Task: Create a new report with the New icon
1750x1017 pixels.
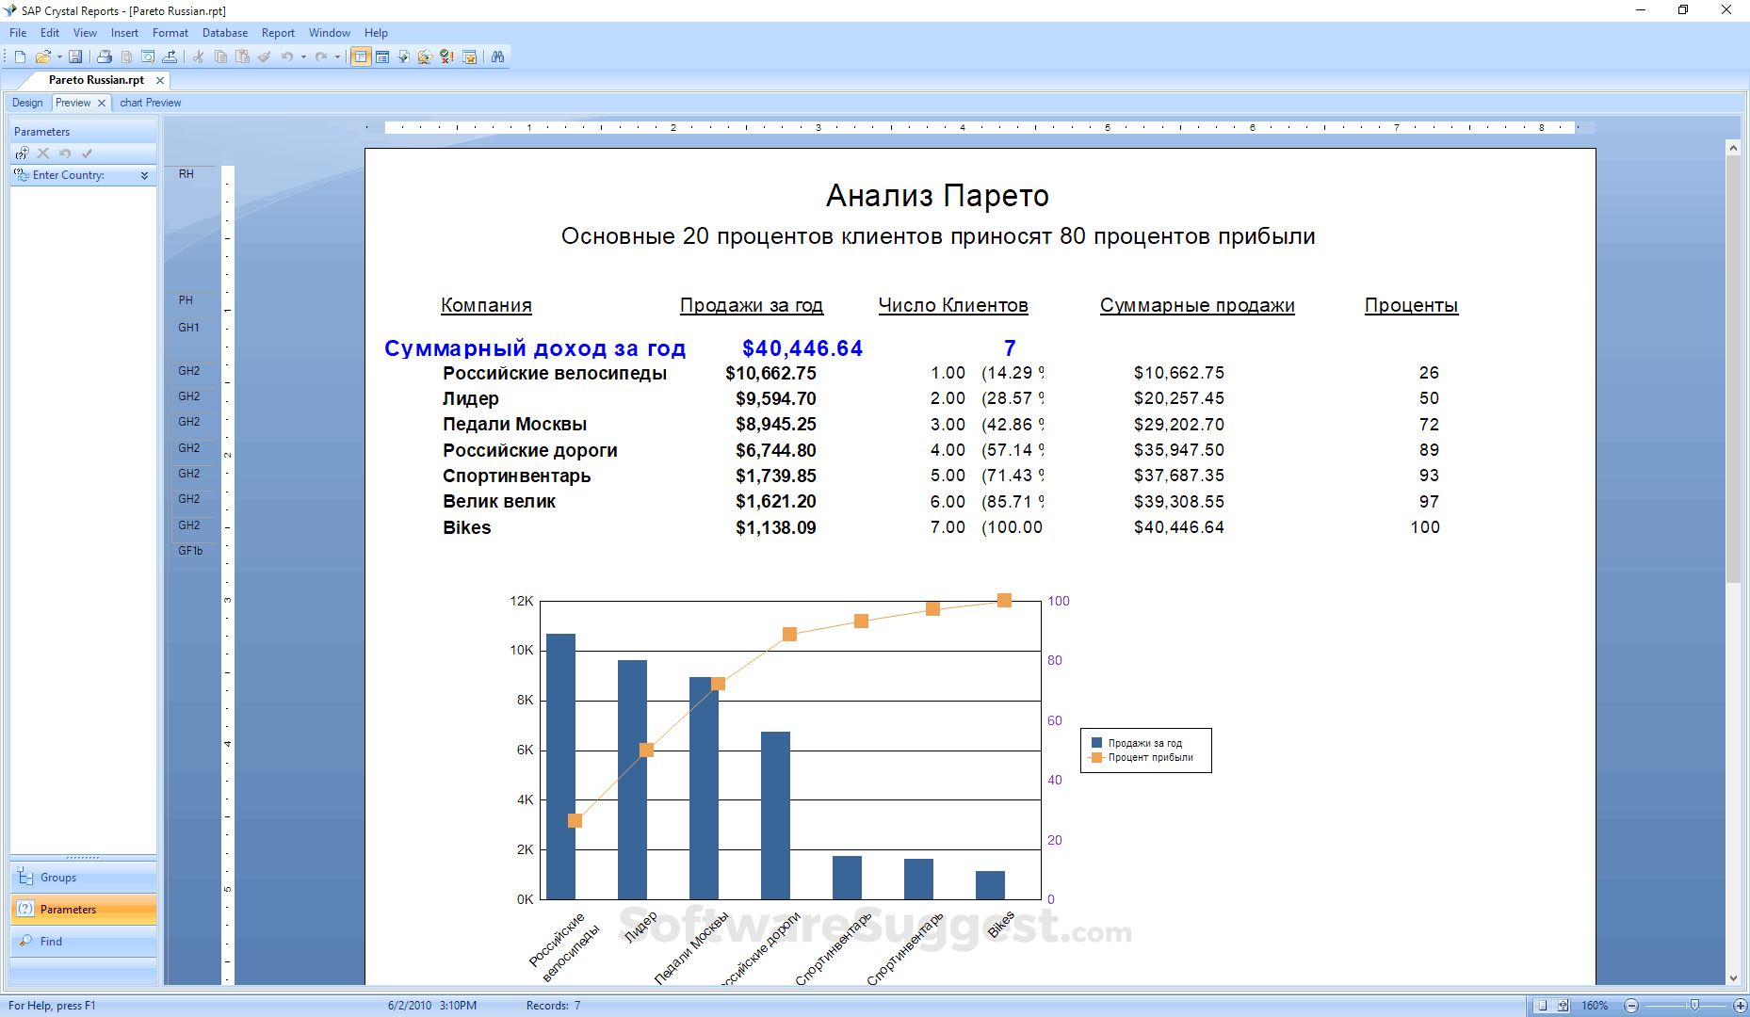Action: [x=19, y=56]
